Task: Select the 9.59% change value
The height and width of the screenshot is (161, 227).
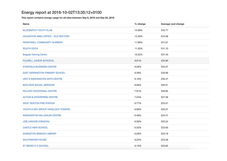Action: [x=138, y=67]
